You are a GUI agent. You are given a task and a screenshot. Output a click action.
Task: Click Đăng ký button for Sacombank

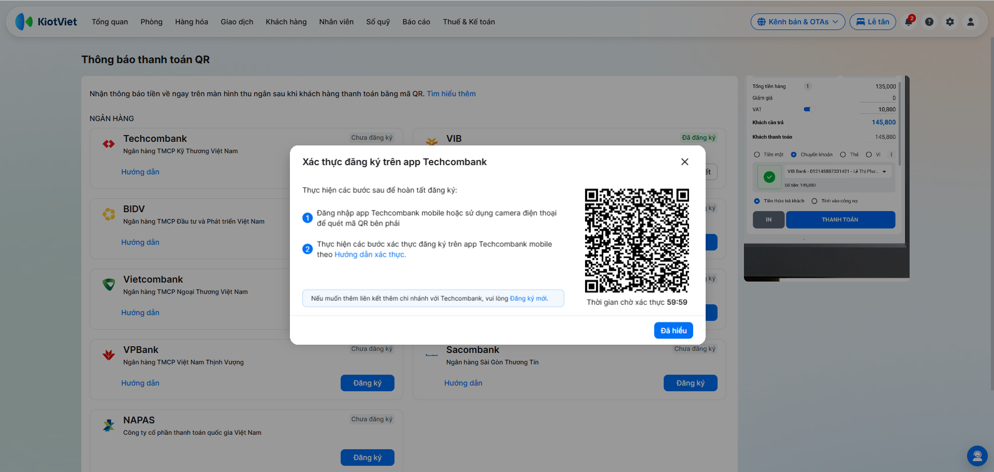coord(691,383)
